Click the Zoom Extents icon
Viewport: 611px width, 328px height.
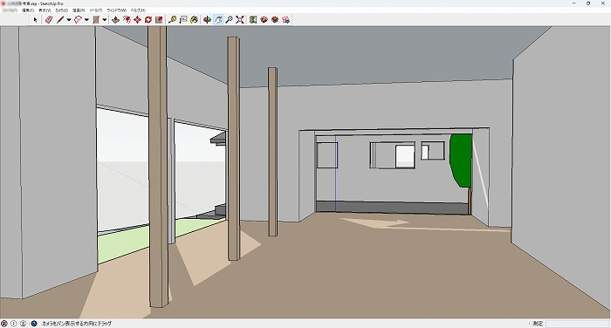(240, 19)
